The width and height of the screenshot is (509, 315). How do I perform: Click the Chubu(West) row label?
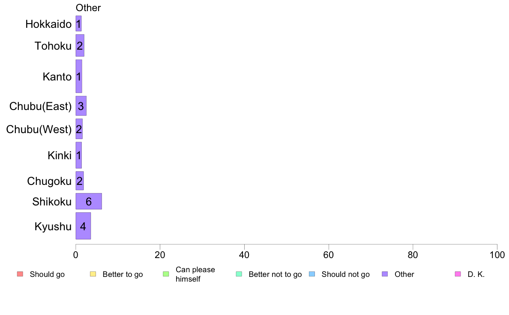39,129
